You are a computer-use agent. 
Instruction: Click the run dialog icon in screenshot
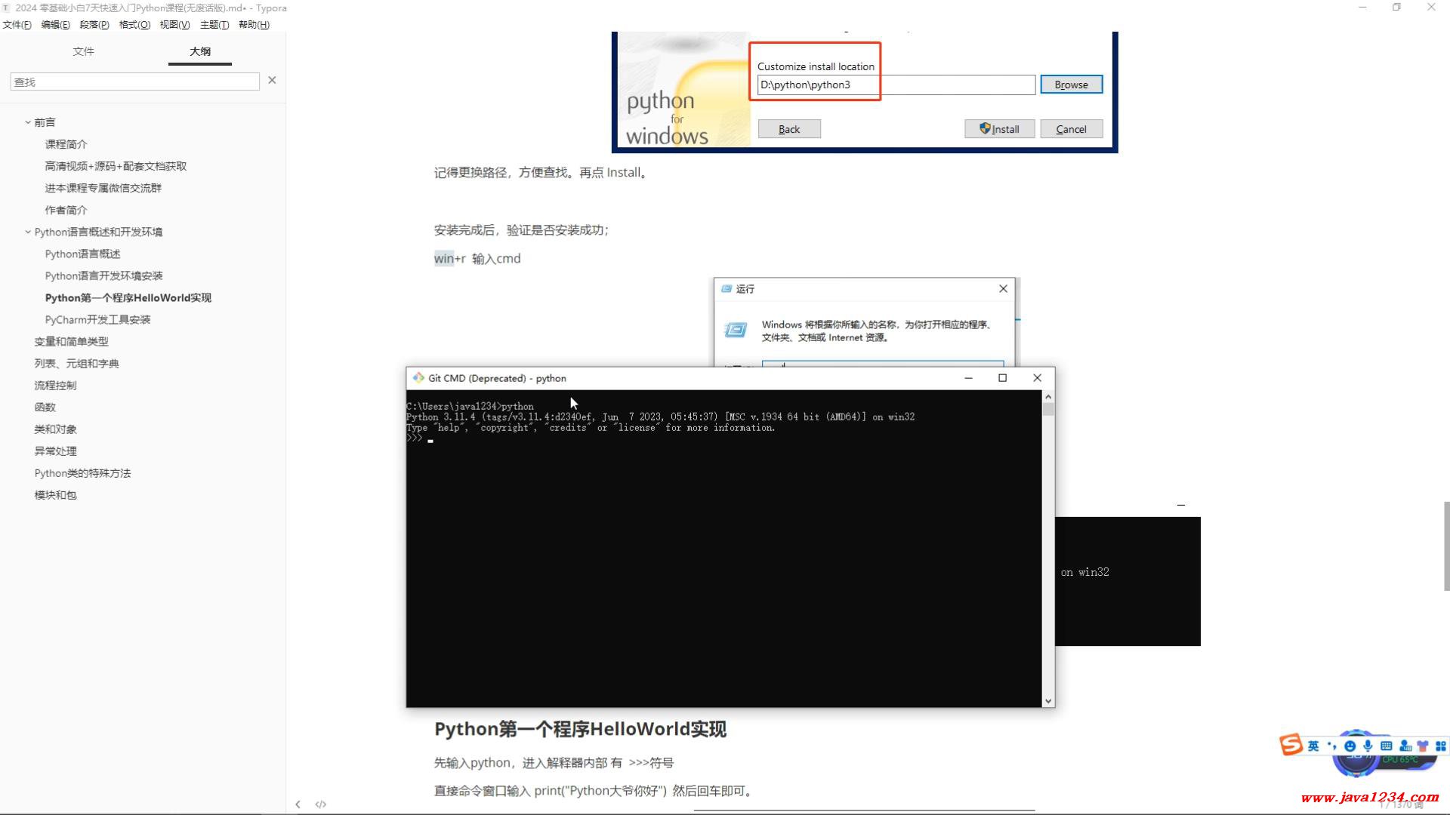pyautogui.click(x=736, y=330)
